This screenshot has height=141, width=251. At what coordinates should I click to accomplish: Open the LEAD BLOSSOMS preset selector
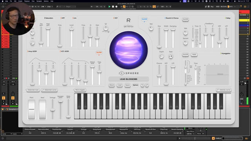(x=129, y=79)
